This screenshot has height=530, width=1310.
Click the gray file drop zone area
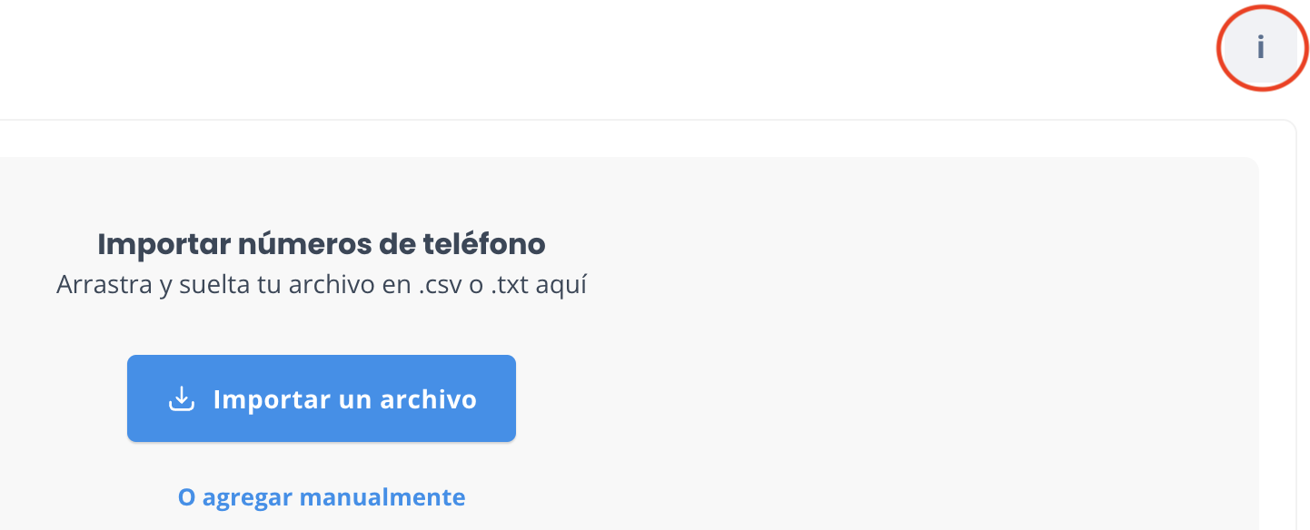tap(818, 345)
